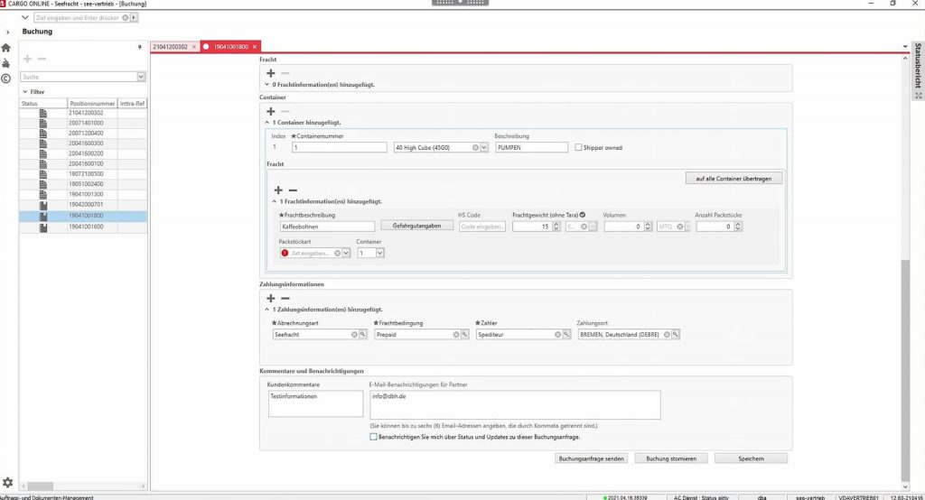Click the status icon of row 19042000701

[43, 205]
